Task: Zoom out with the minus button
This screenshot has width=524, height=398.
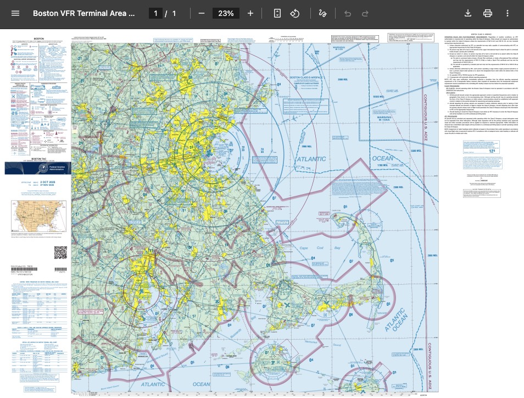Action: tap(201, 13)
